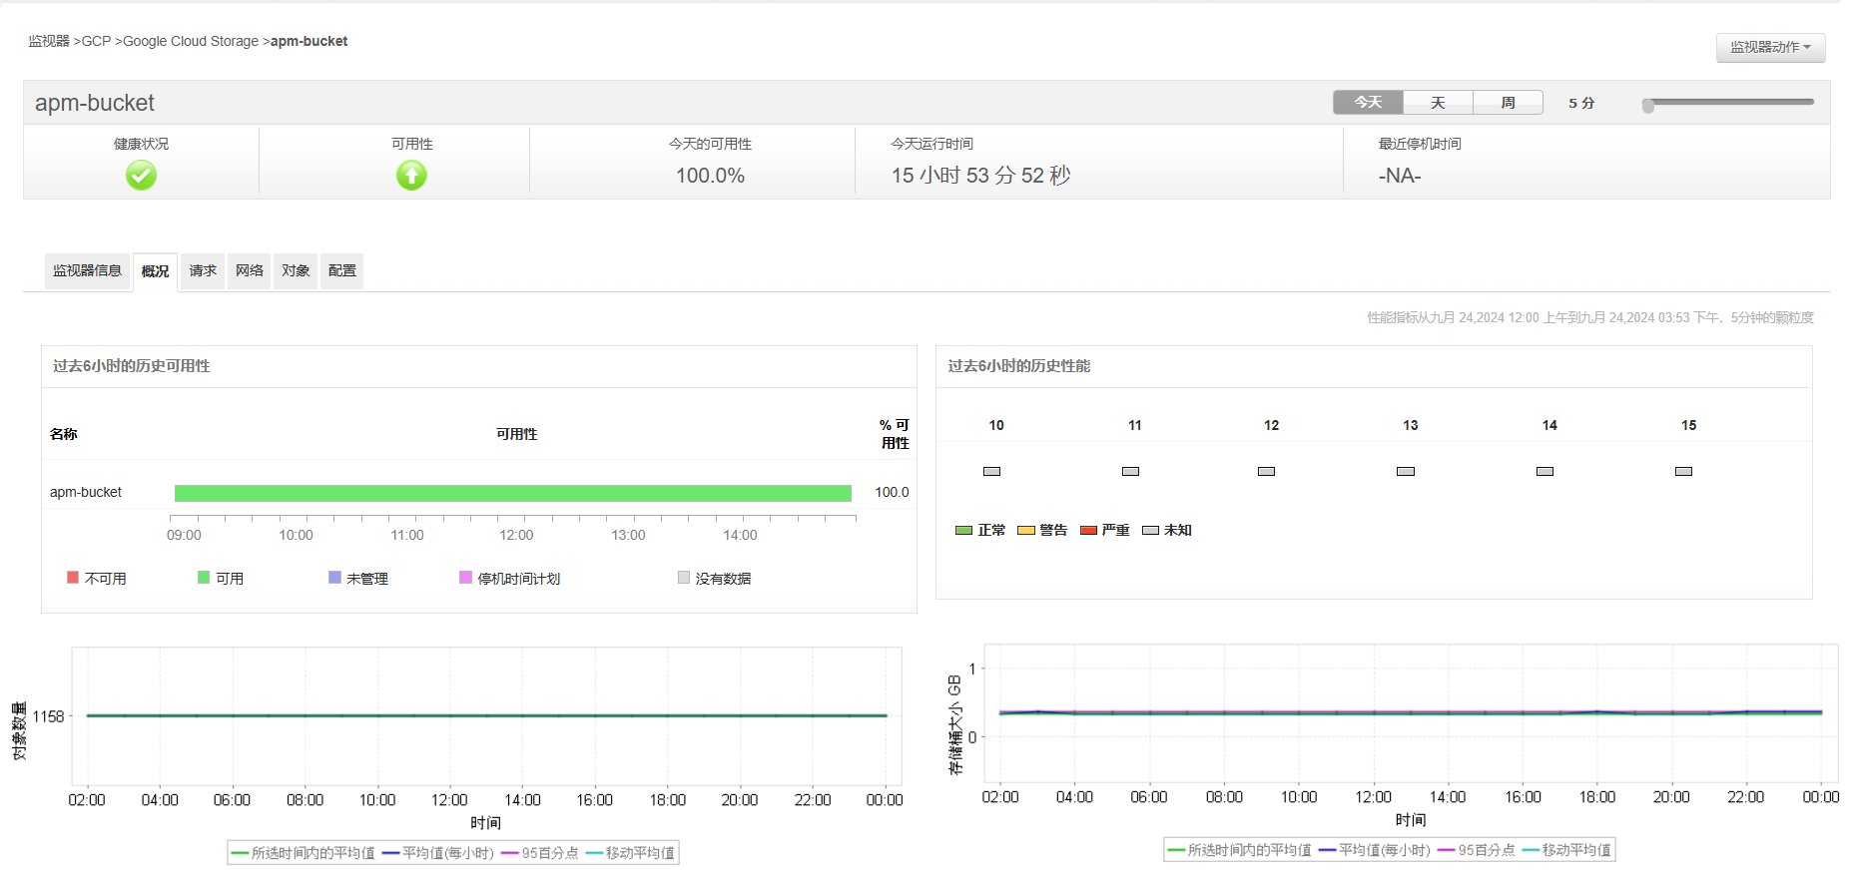
Task: Click the 未管理 blue legend swatch
Action: click(334, 577)
